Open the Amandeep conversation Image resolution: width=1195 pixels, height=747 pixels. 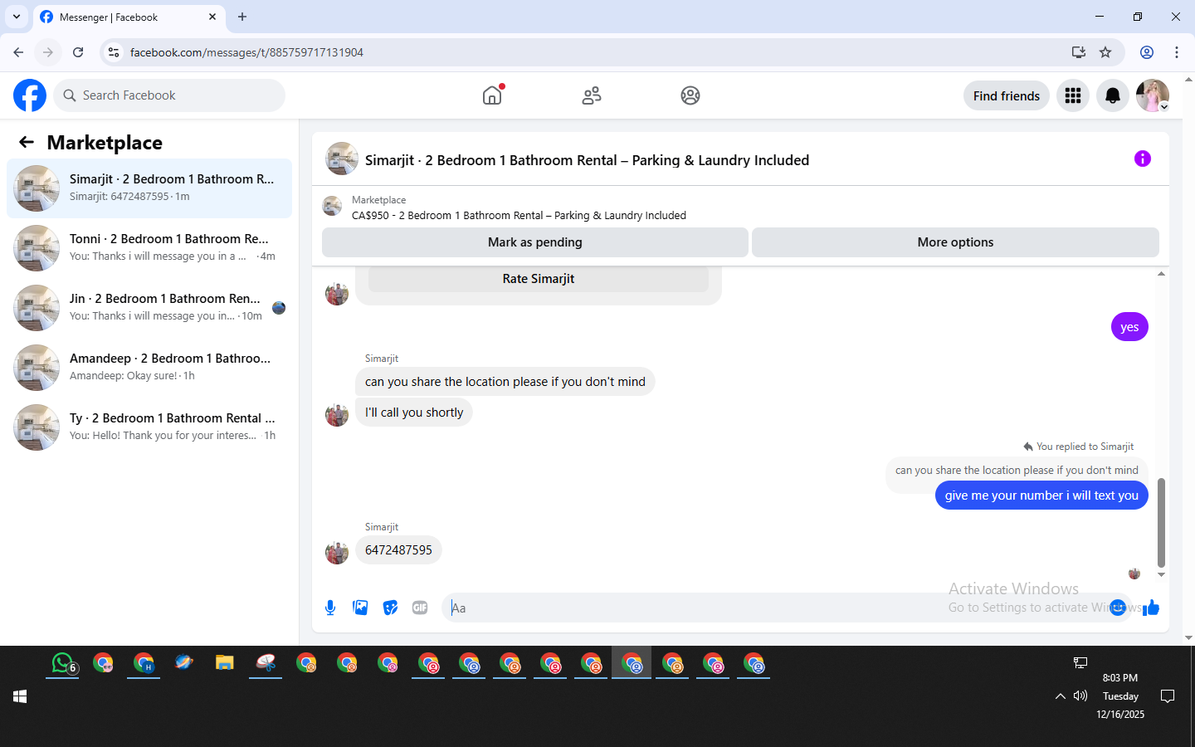[149, 368]
